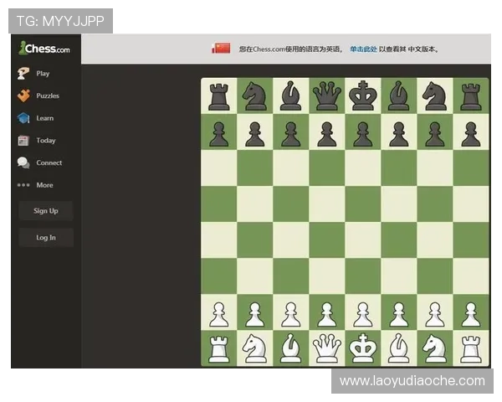Viewport: 502px width, 402px height.
Task: Click the Today newspaper icon
Action: [x=23, y=141]
